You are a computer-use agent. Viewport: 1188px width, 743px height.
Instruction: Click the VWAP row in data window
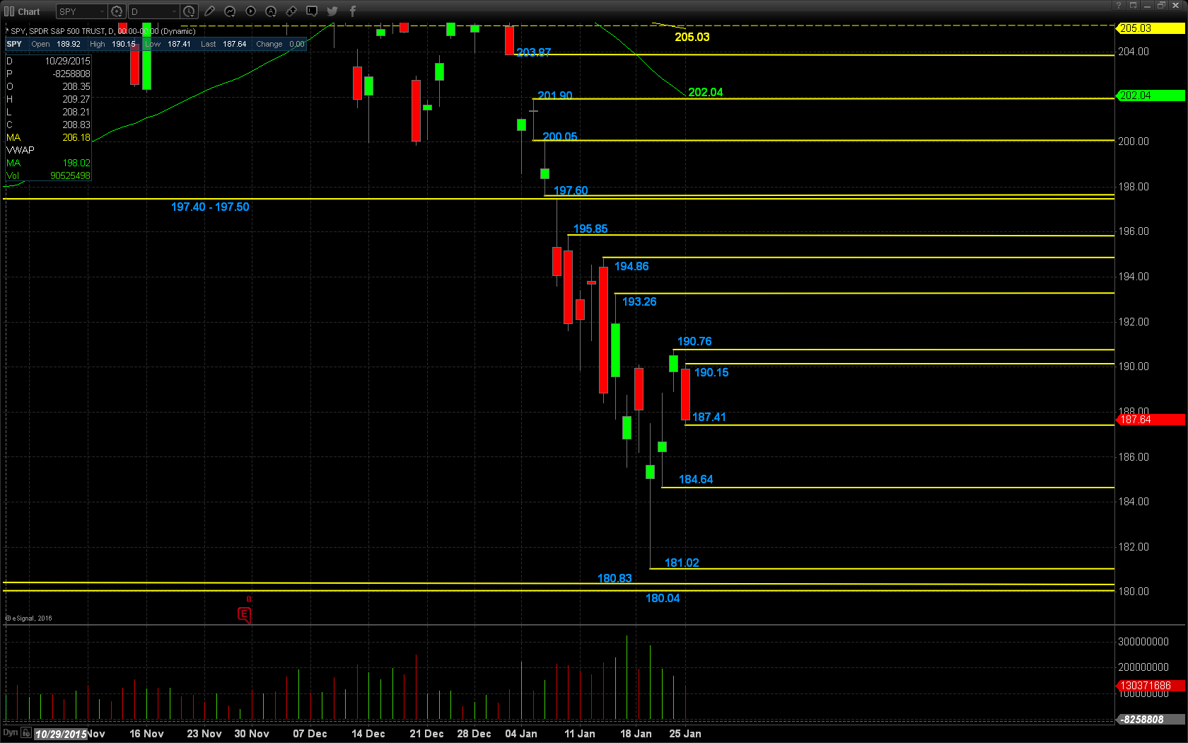tap(48, 150)
